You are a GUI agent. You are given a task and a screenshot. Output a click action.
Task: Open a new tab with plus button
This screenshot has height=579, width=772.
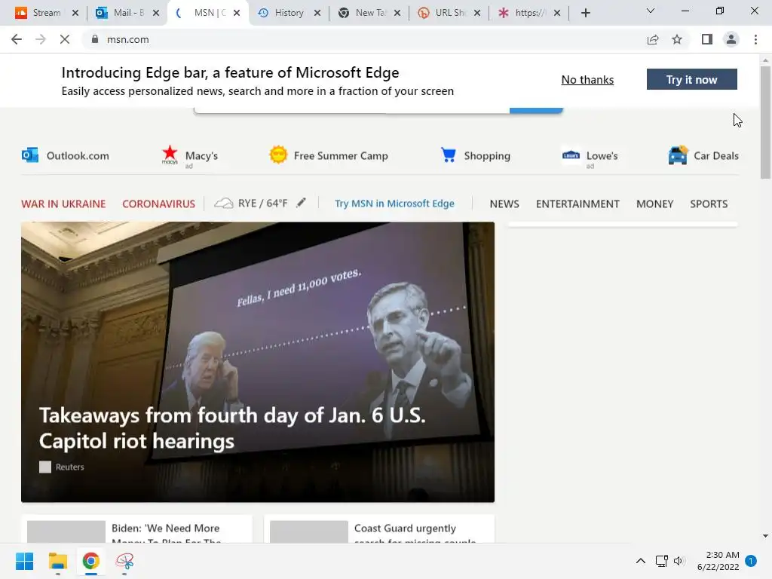tap(585, 13)
